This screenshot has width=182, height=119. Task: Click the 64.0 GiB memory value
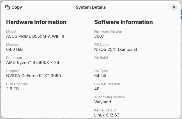pyautogui.click(x=15, y=49)
